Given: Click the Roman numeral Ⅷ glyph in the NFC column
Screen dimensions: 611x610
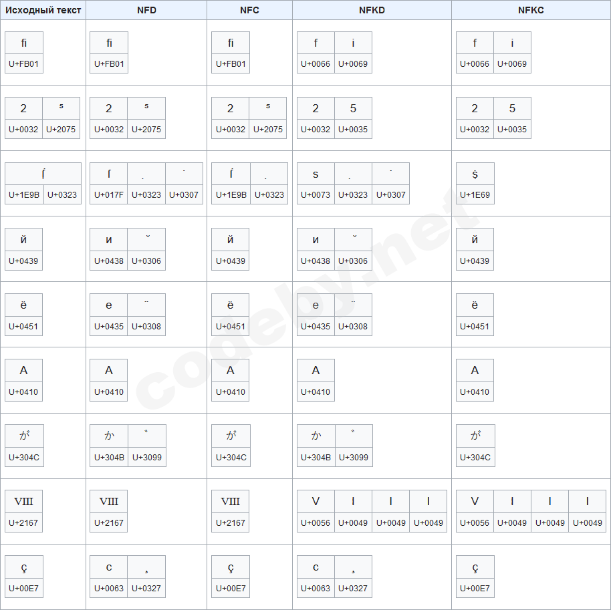Looking at the screenshot, I should [x=231, y=502].
